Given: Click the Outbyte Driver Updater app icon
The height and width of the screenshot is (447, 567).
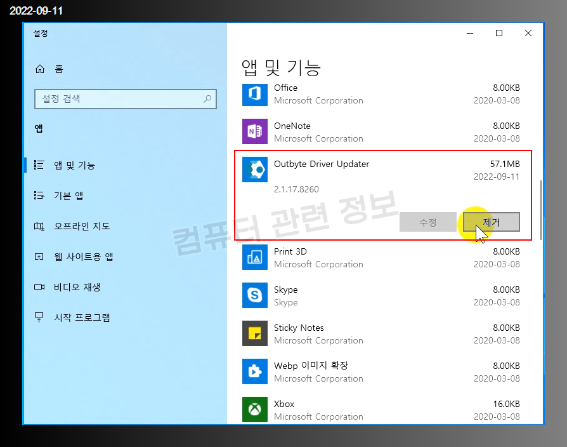Looking at the screenshot, I should (x=255, y=170).
